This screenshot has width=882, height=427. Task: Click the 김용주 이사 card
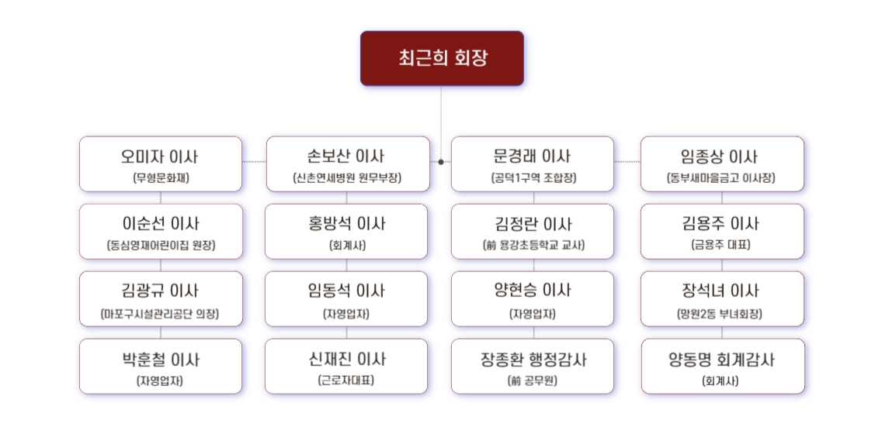722,231
